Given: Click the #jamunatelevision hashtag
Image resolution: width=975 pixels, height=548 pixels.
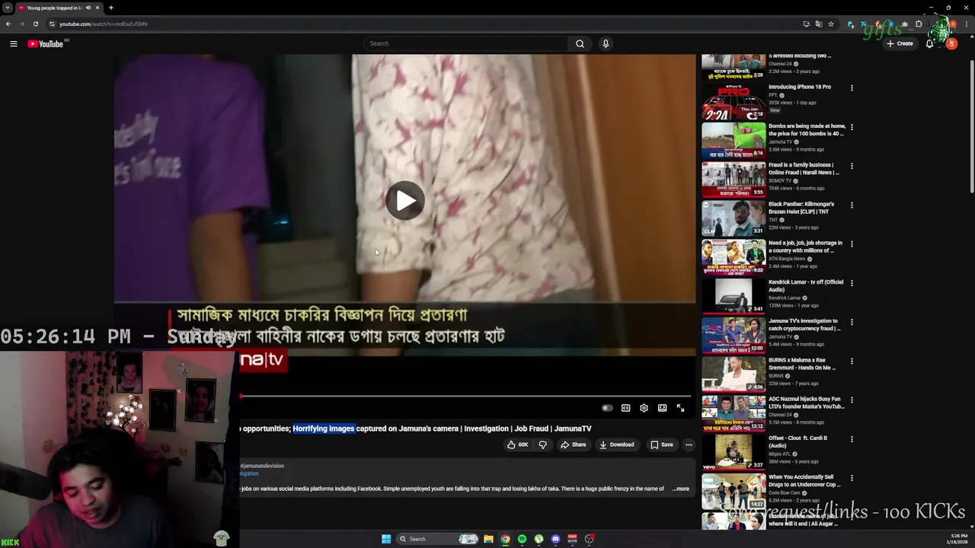Looking at the screenshot, I should [262, 466].
